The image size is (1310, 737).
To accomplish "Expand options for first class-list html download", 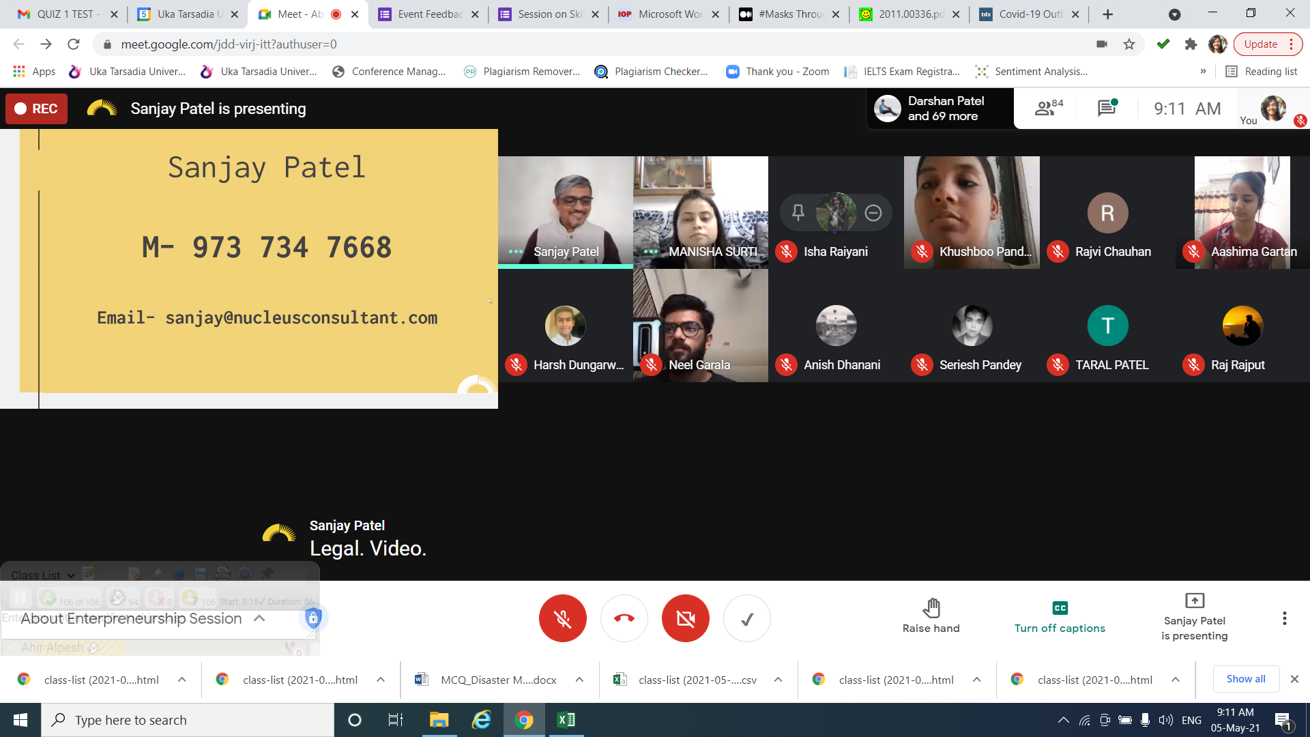I will pyautogui.click(x=182, y=680).
